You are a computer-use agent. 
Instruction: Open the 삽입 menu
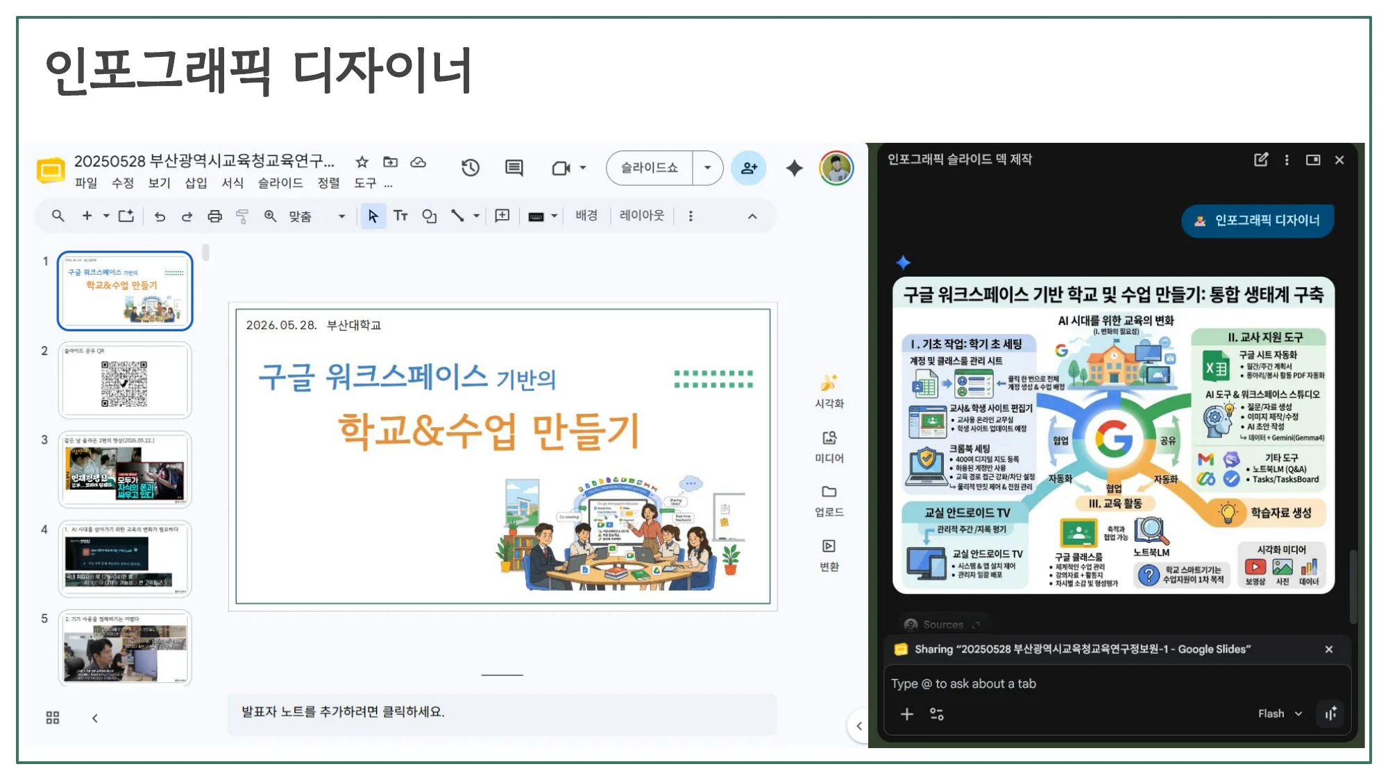[x=196, y=183]
